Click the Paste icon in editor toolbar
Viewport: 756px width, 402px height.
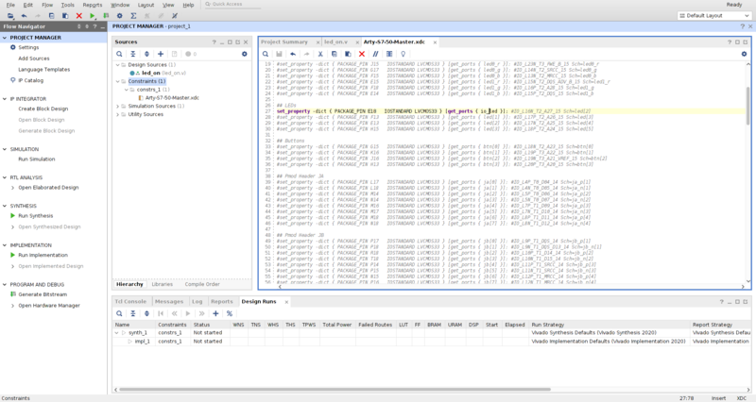tap(348, 54)
